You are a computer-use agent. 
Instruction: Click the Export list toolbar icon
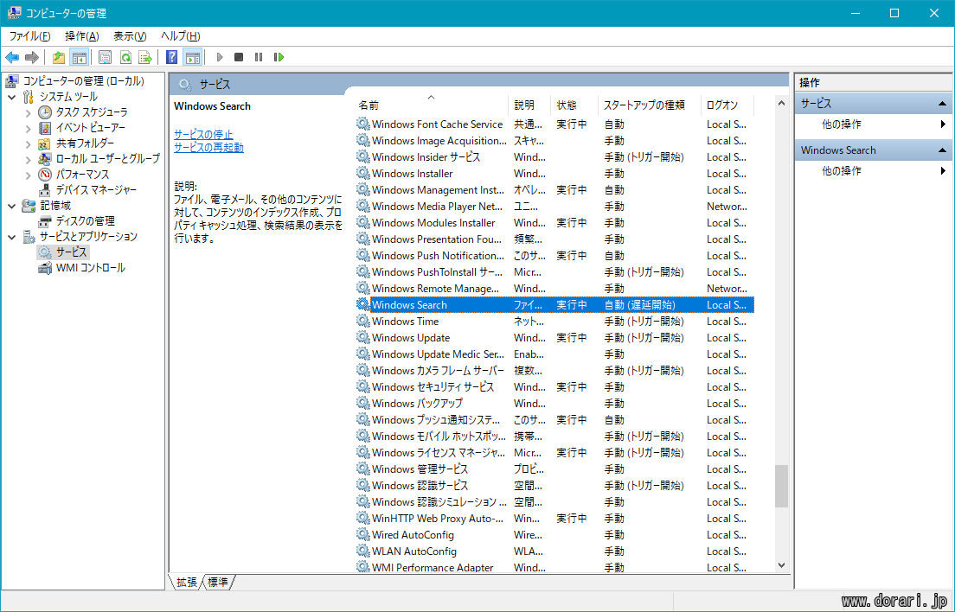[145, 57]
